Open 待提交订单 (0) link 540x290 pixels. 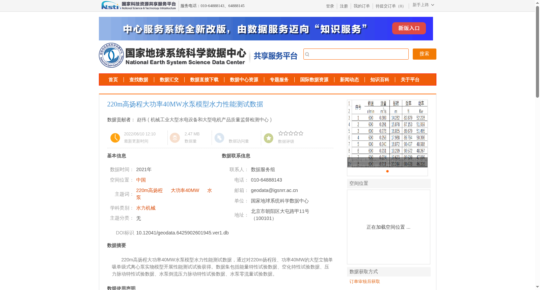click(x=390, y=6)
